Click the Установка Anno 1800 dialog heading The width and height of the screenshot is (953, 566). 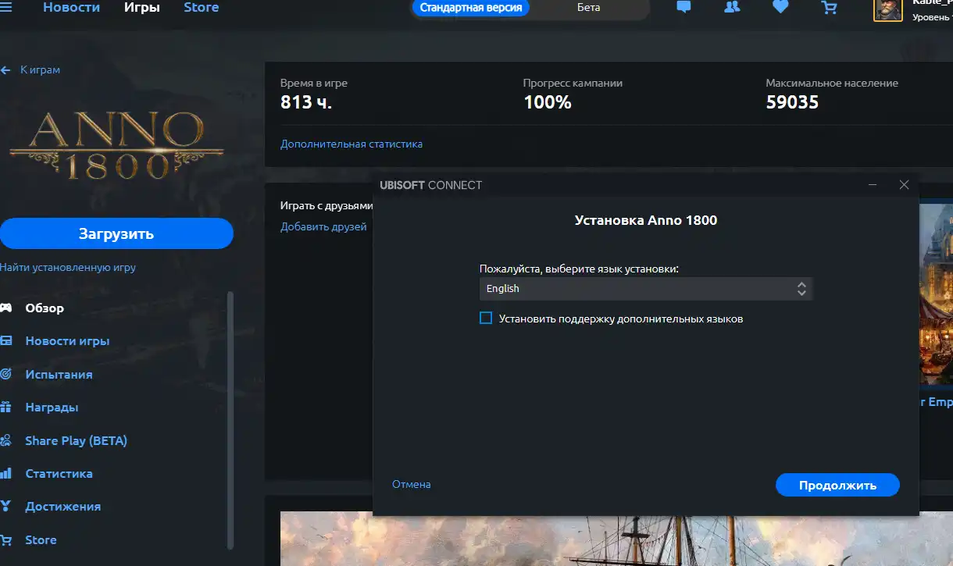click(646, 220)
